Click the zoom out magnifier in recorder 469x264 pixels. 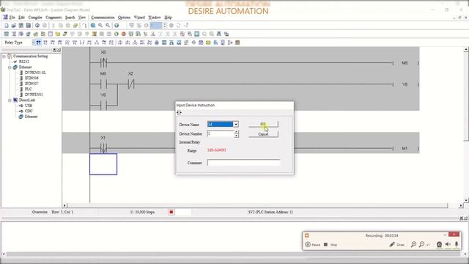coord(422,244)
